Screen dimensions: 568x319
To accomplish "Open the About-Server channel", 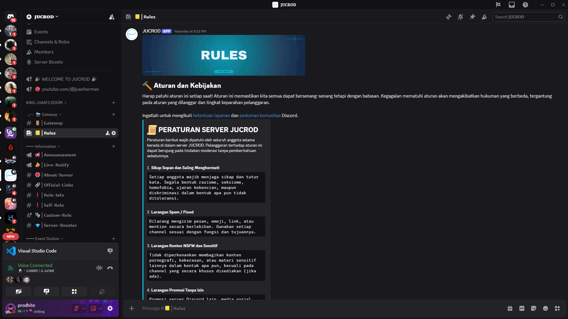I will (x=71, y=175).
